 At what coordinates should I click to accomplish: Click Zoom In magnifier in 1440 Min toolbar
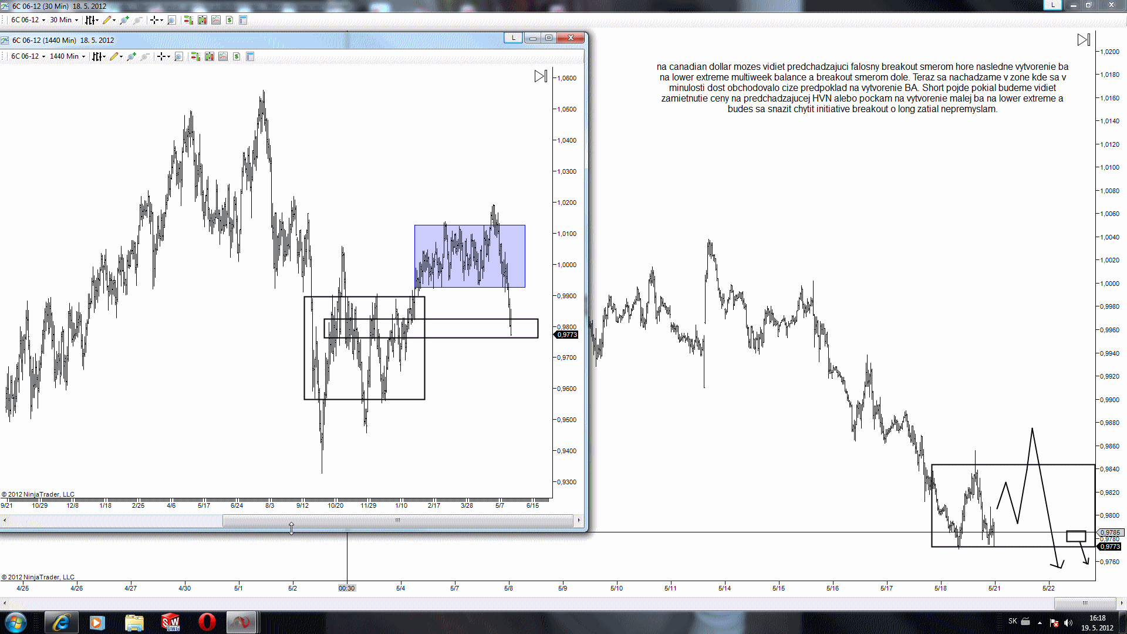pyautogui.click(x=131, y=56)
